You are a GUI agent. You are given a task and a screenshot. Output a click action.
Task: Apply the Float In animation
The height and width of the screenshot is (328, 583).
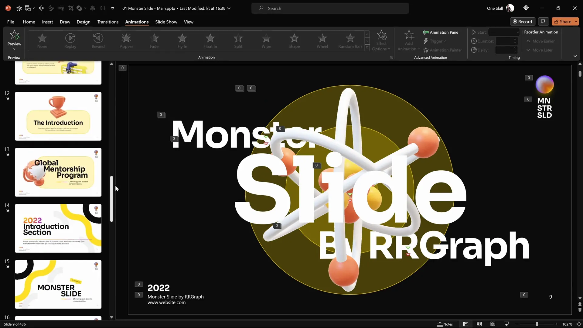pos(210,41)
